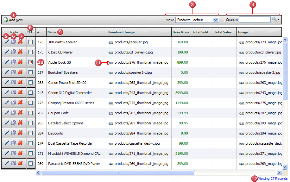Tick the checkbox for Panasonic DMR-E85HS DVD Player
The width and height of the screenshot is (290, 182).
30,164
